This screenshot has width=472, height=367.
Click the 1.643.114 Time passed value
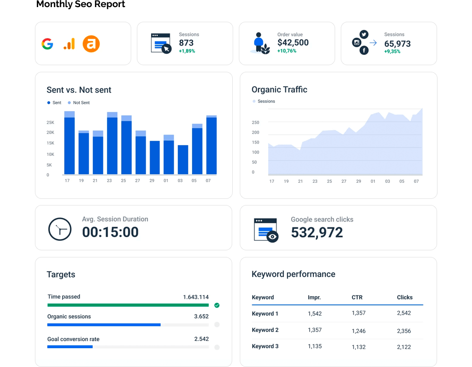[196, 297]
